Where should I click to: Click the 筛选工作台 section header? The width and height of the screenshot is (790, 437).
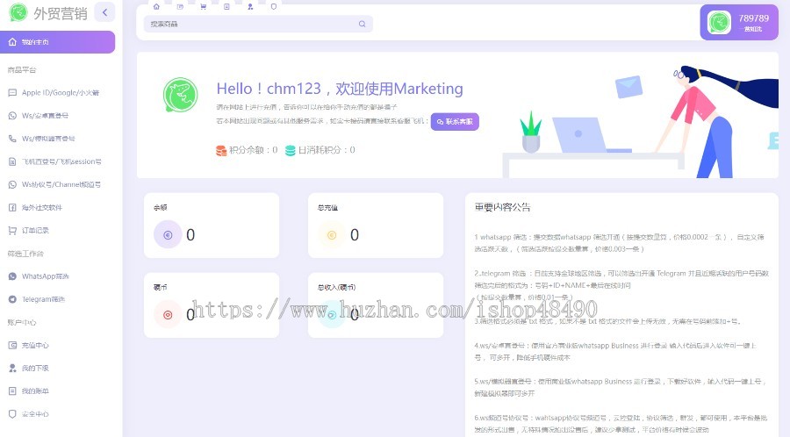pos(25,254)
